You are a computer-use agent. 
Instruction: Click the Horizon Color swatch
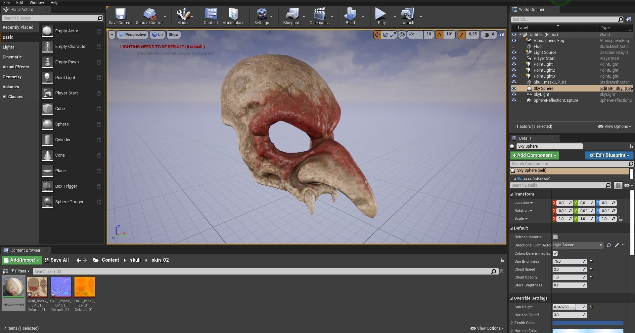tap(588, 331)
